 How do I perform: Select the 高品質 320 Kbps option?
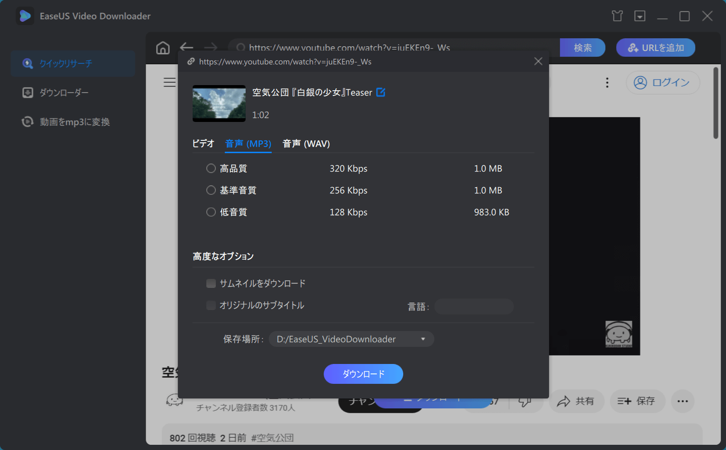click(211, 168)
